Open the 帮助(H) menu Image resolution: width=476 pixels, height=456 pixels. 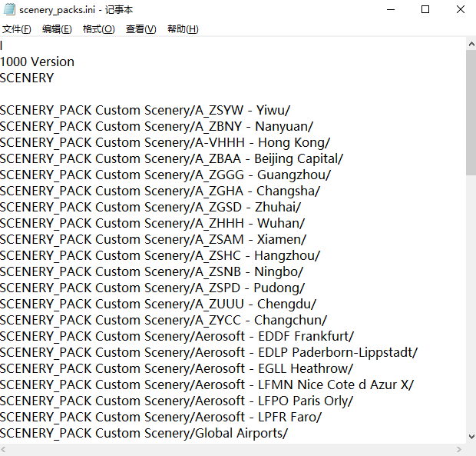183,29
